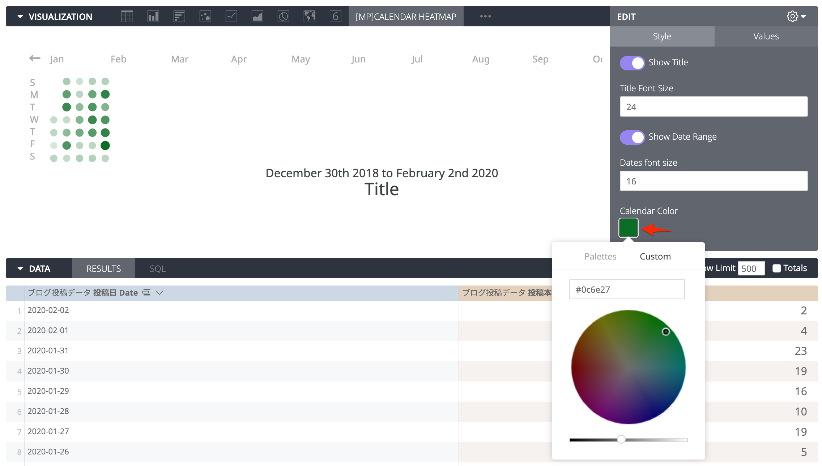822x466 pixels.
Task: Switch to the bar chart visualization
Action: pos(153,16)
